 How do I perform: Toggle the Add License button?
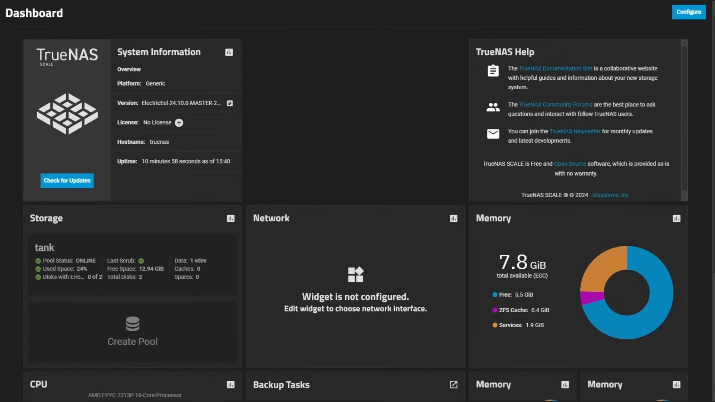(x=179, y=122)
